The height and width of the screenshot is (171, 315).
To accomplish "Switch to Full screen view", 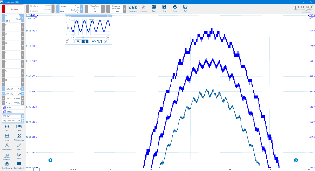I will (x=185, y=8).
